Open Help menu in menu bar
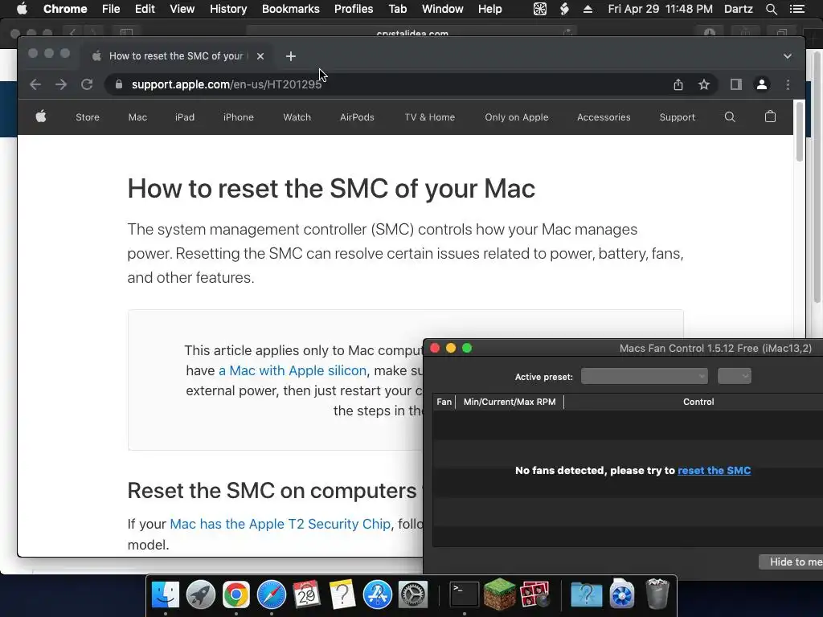 click(489, 9)
